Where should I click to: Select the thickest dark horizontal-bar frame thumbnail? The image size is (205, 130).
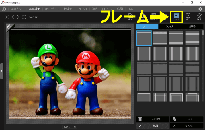(192, 69)
